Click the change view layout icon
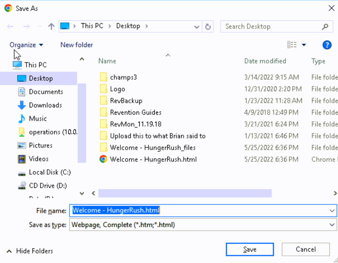The height and width of the screenshot is (263, 338). [292, 45]
